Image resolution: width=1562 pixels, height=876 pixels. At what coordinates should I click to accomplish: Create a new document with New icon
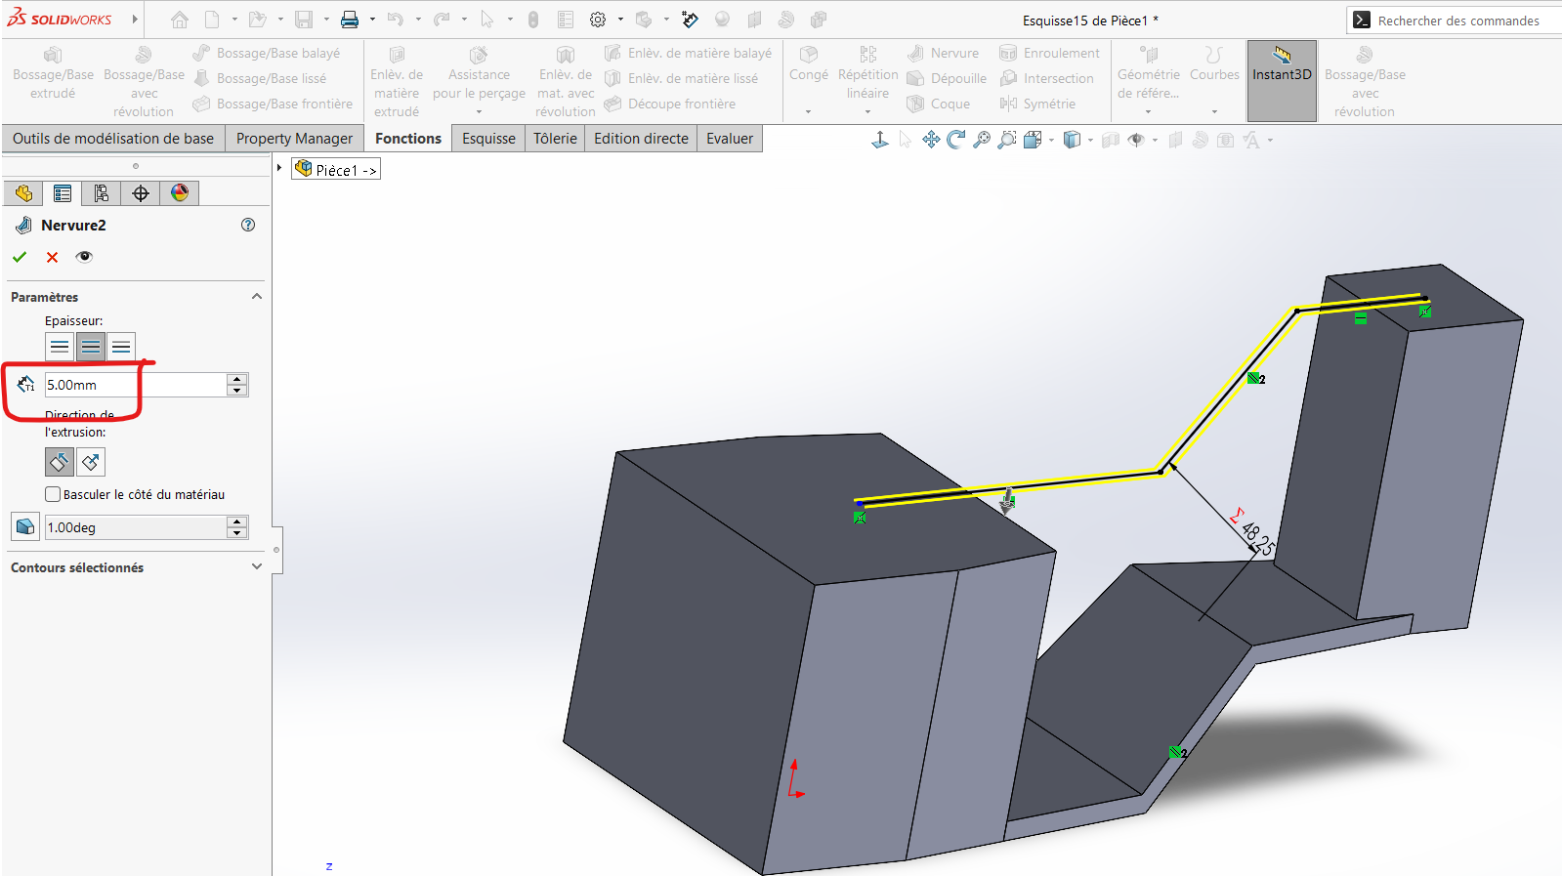pos(212,20)
